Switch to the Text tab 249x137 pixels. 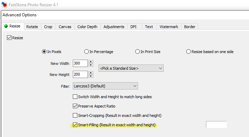pos(149,27)
